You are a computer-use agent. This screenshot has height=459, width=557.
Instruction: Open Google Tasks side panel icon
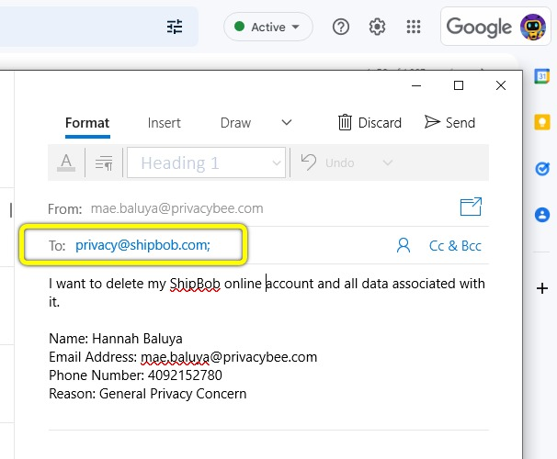pyautogui.click(x=542, y=169)
